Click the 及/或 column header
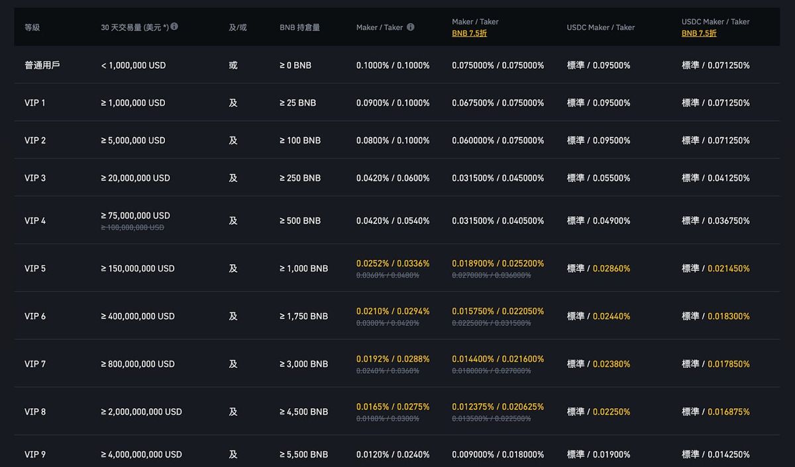This screenshot has height=467, width=795. 238,28
